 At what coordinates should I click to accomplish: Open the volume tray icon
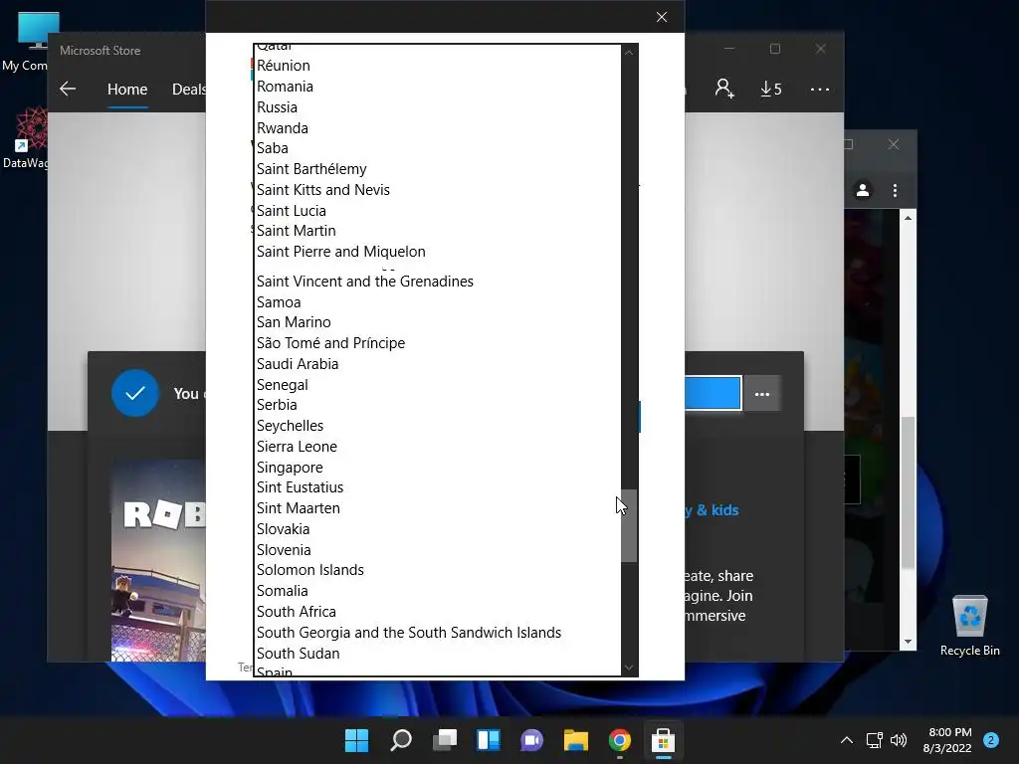[x=899, y=740]
